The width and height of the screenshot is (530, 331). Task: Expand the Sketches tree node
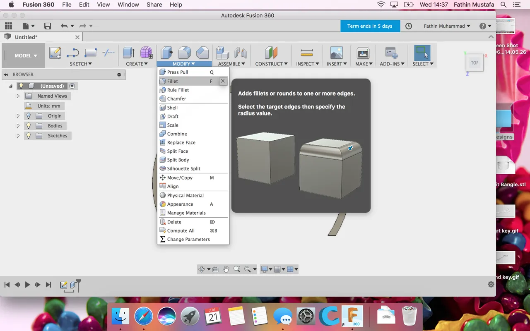[18, 136]
